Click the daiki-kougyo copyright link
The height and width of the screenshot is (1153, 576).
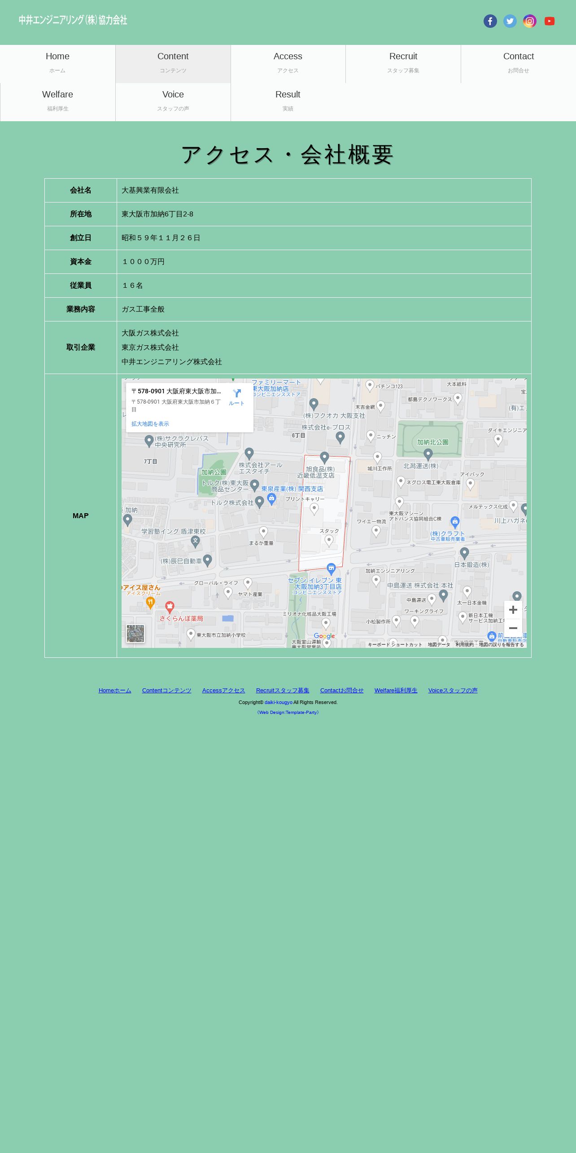click(x=278, y=702)
